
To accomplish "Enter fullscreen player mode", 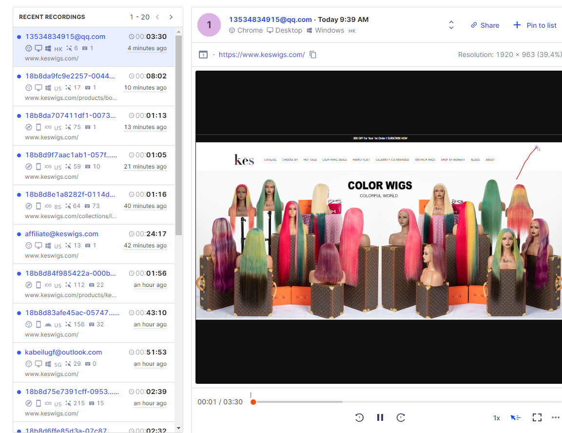I will tap(537, 417).
